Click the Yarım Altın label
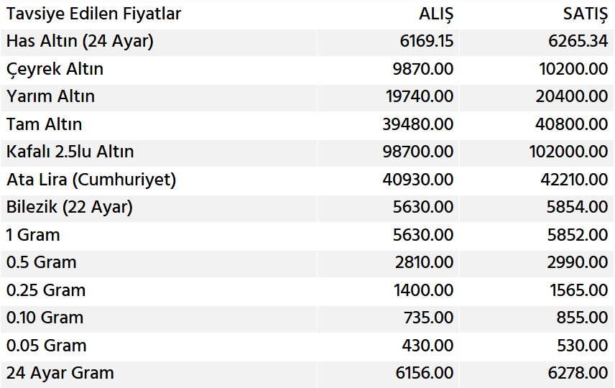The width and height of the screenshot is (615, 388). [x=50, y=96]
